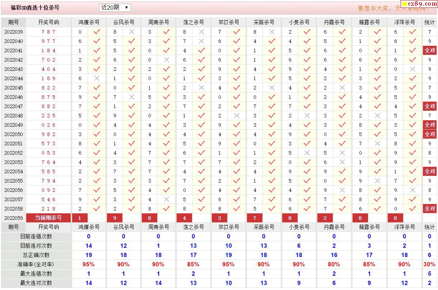This screenshot has height=290, width=438.
Task: Click period number 2022039
Action: coord(14,32)
